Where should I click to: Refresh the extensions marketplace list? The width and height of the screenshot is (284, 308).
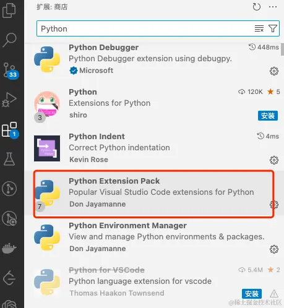tap(257, 7)
